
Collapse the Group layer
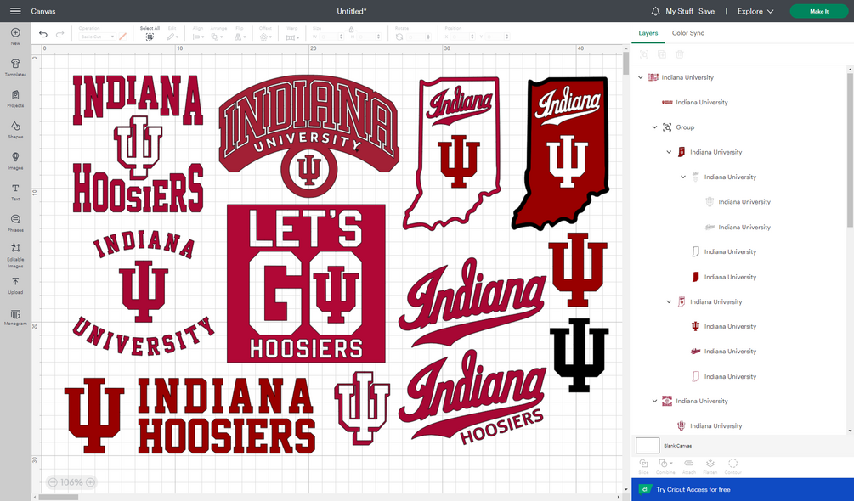(x=654, y=127)
